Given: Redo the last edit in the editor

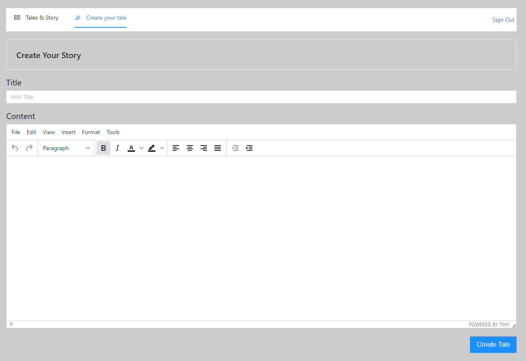Looking at the screenshot, I should 29,148.
